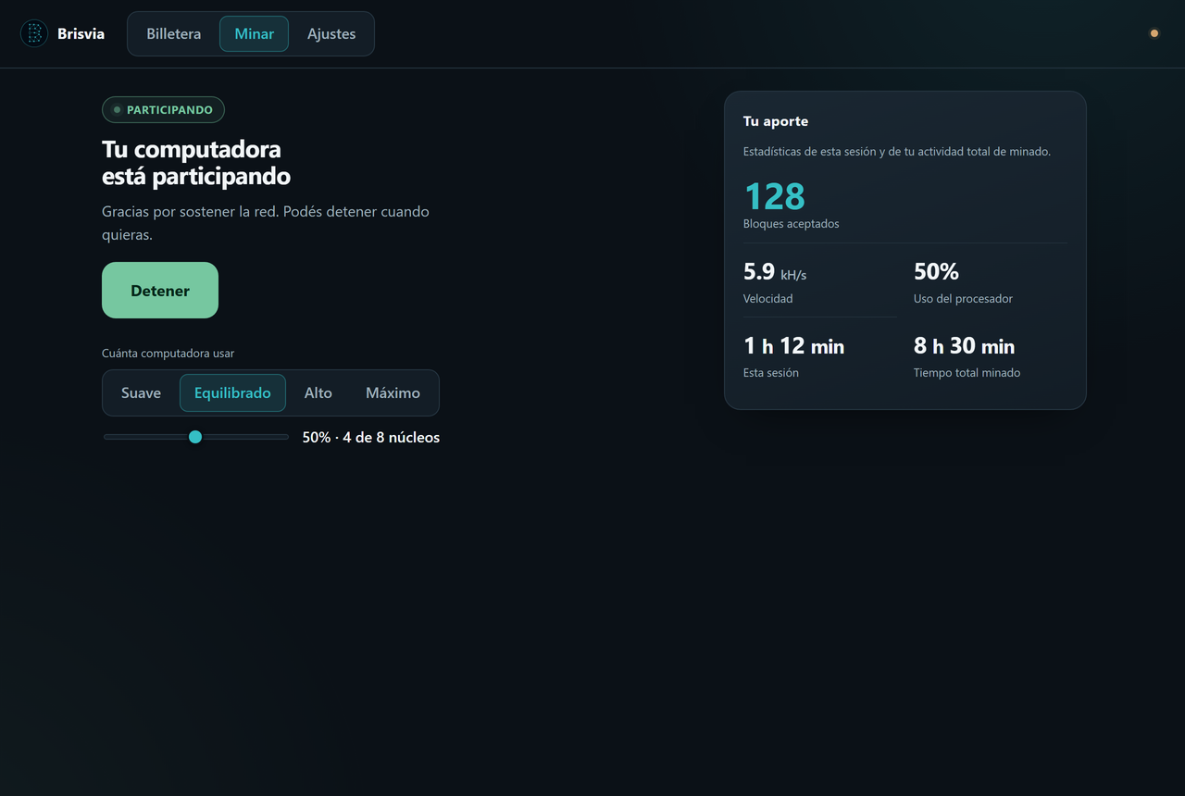Screen dimensions: 1185x796
Task: Select the Alto usage preset
Action: [318, 392]
